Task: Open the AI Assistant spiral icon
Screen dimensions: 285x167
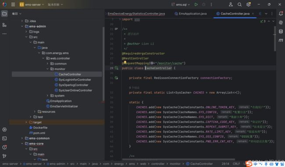Action: [x=281, y=22]
